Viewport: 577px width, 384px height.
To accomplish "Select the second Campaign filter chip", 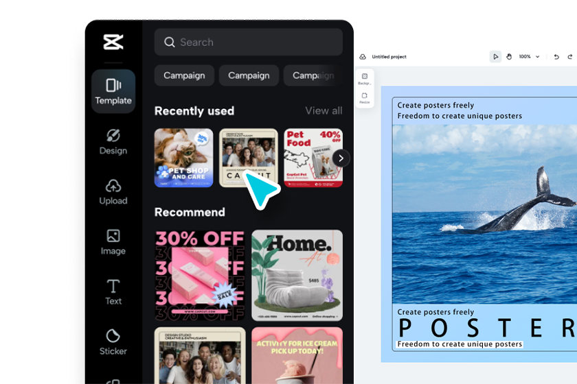I will 249,75.
